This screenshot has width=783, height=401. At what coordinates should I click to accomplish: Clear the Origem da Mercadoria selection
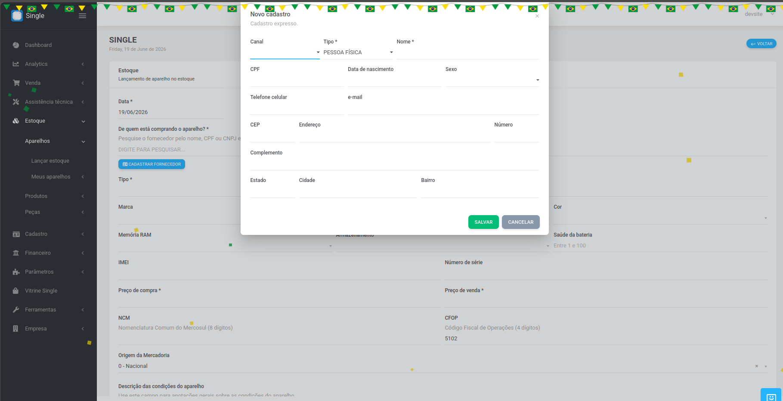(757, 366)
